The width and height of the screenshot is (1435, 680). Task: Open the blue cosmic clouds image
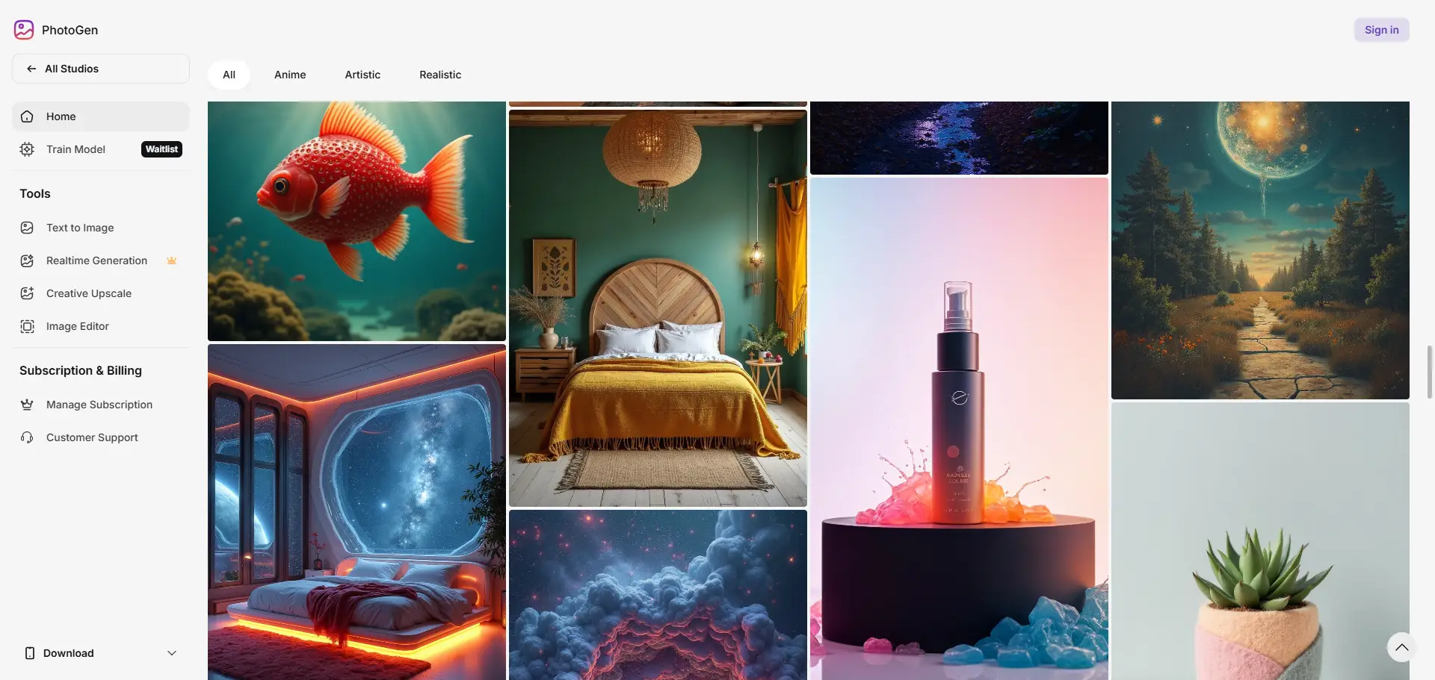[658, 595]
